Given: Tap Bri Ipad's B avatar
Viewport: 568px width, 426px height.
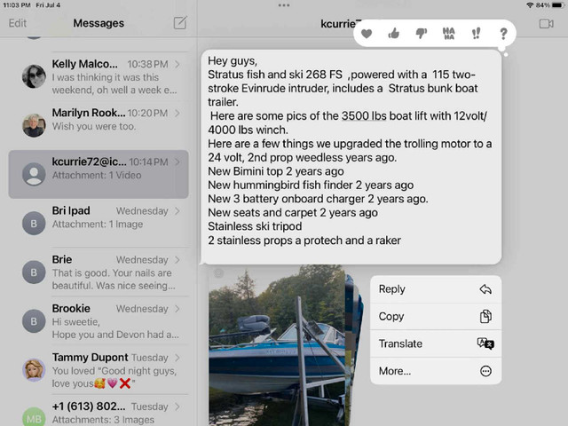Looking at the screenshot, I should [34, 223].
